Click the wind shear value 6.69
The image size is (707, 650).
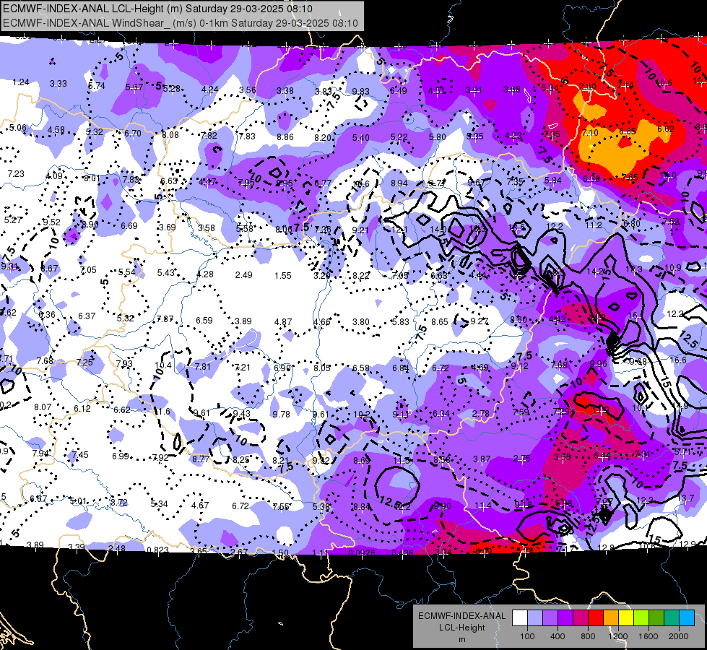(x=129, y=226)
